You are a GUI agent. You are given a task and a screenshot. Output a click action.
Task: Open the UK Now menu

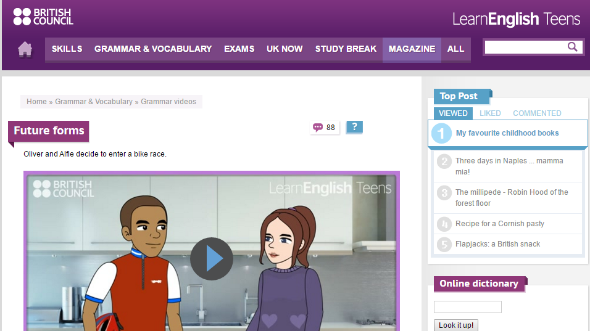[285, 49]
